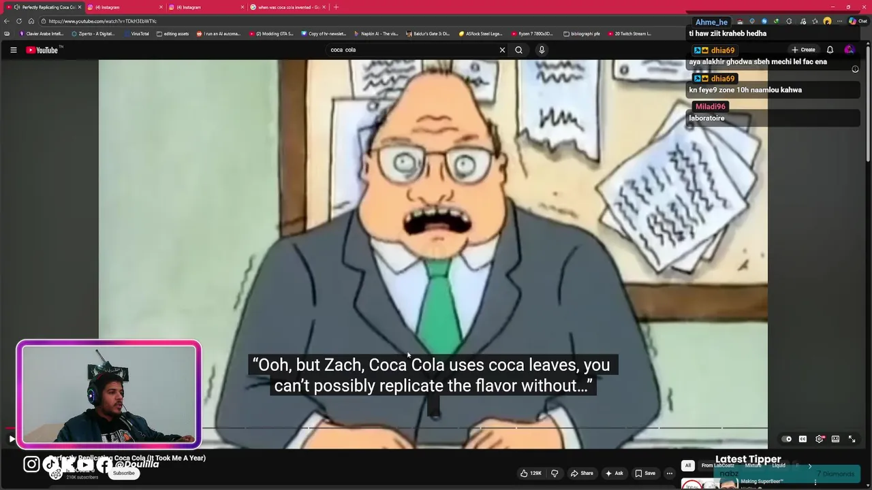Subscribe to the channel

tap(123, 473)
